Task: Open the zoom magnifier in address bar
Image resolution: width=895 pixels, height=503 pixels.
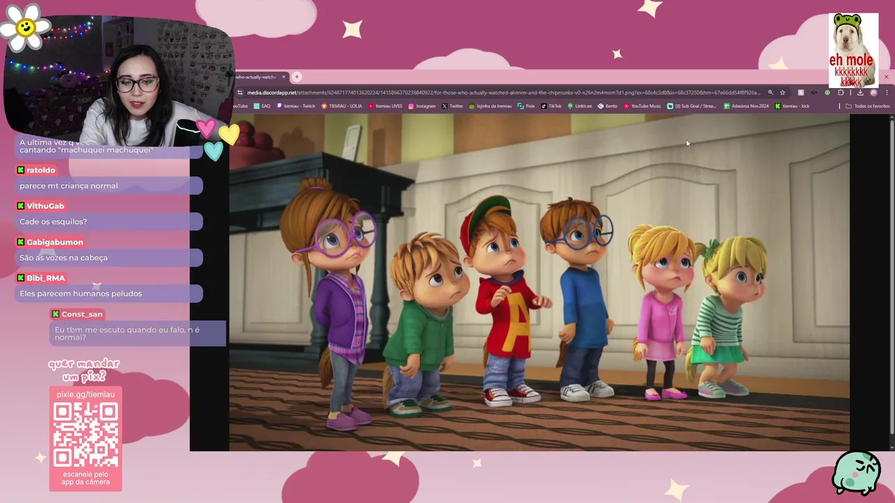Action: [771, 92]
